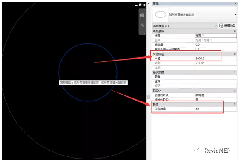
Task: Click the 主体 value 标高 : 标高 1
Action: pyautogui.click(x=216, y=40)
